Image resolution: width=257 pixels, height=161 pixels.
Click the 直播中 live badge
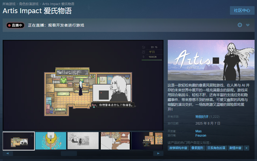pos(15,25)
